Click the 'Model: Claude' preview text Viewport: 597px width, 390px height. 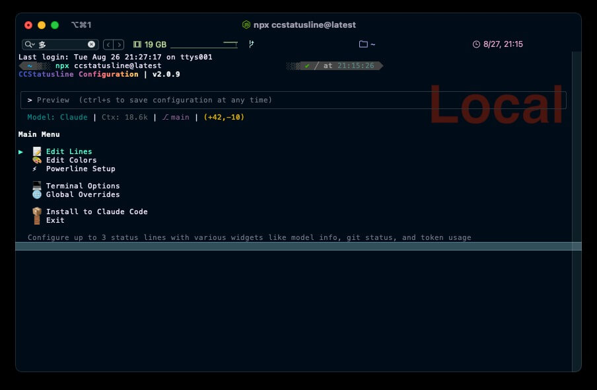pyautogui.click(x=57, y=117)
